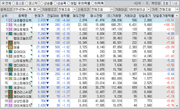Sort by 순위 column header
The height and width of the screenshot is (109, 180).
4,16
